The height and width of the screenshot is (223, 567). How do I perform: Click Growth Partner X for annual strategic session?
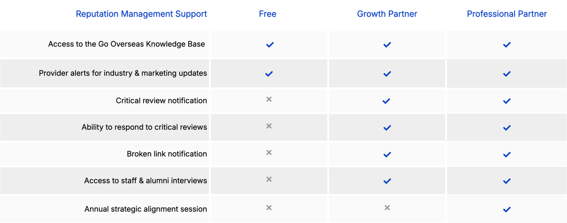click(x=387, y=208)
